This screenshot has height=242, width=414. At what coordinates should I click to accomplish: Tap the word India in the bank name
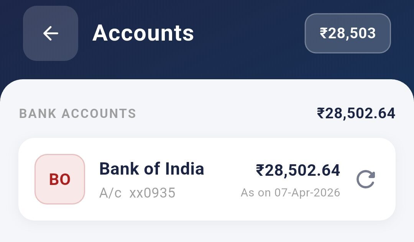pyautogui.click(x=184, y=168)
